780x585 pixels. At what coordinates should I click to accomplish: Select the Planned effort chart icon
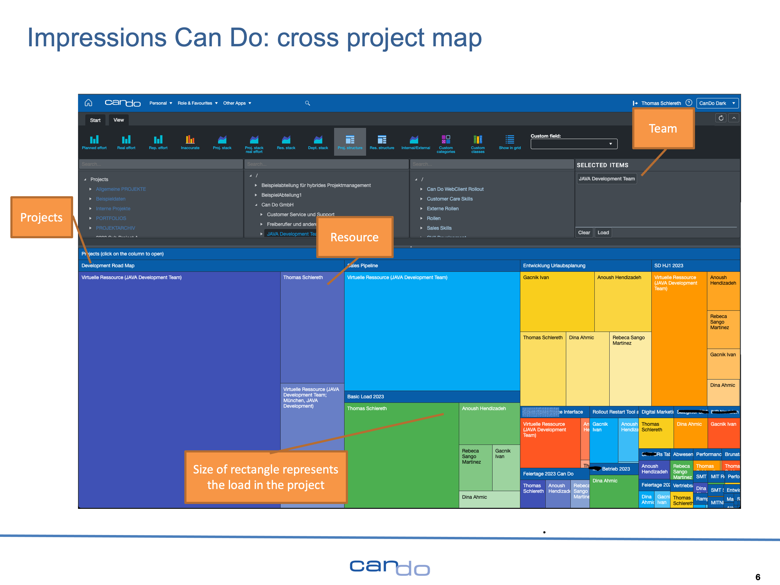[x=94, y=142]
